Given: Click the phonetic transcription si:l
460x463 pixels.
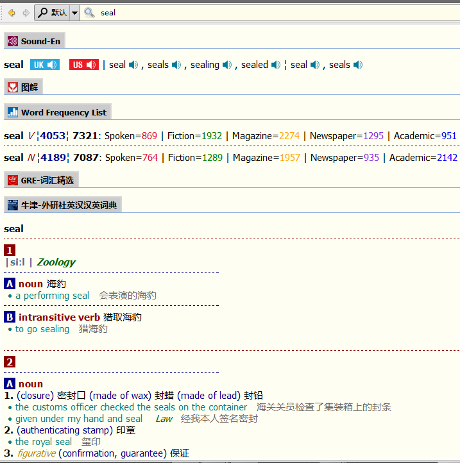Looking at the screenshot, I should point(17,262).
